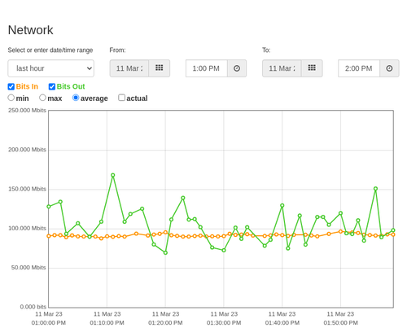Screen dimensions: 407x328
Task: Click the 01:10:00 PM time axis label
Action: click(x=107, y=323)
